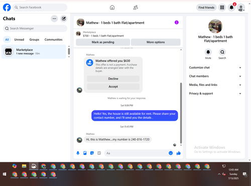The width and height of the screenshot is (251, 186).
Task: Click the offer icon in Mathew's offer card
Action: [90, 63]
